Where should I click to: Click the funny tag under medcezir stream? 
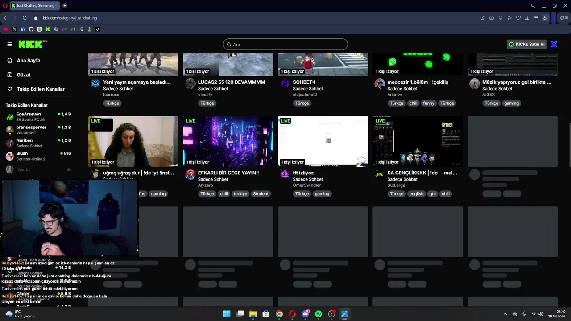pos(429,103)
